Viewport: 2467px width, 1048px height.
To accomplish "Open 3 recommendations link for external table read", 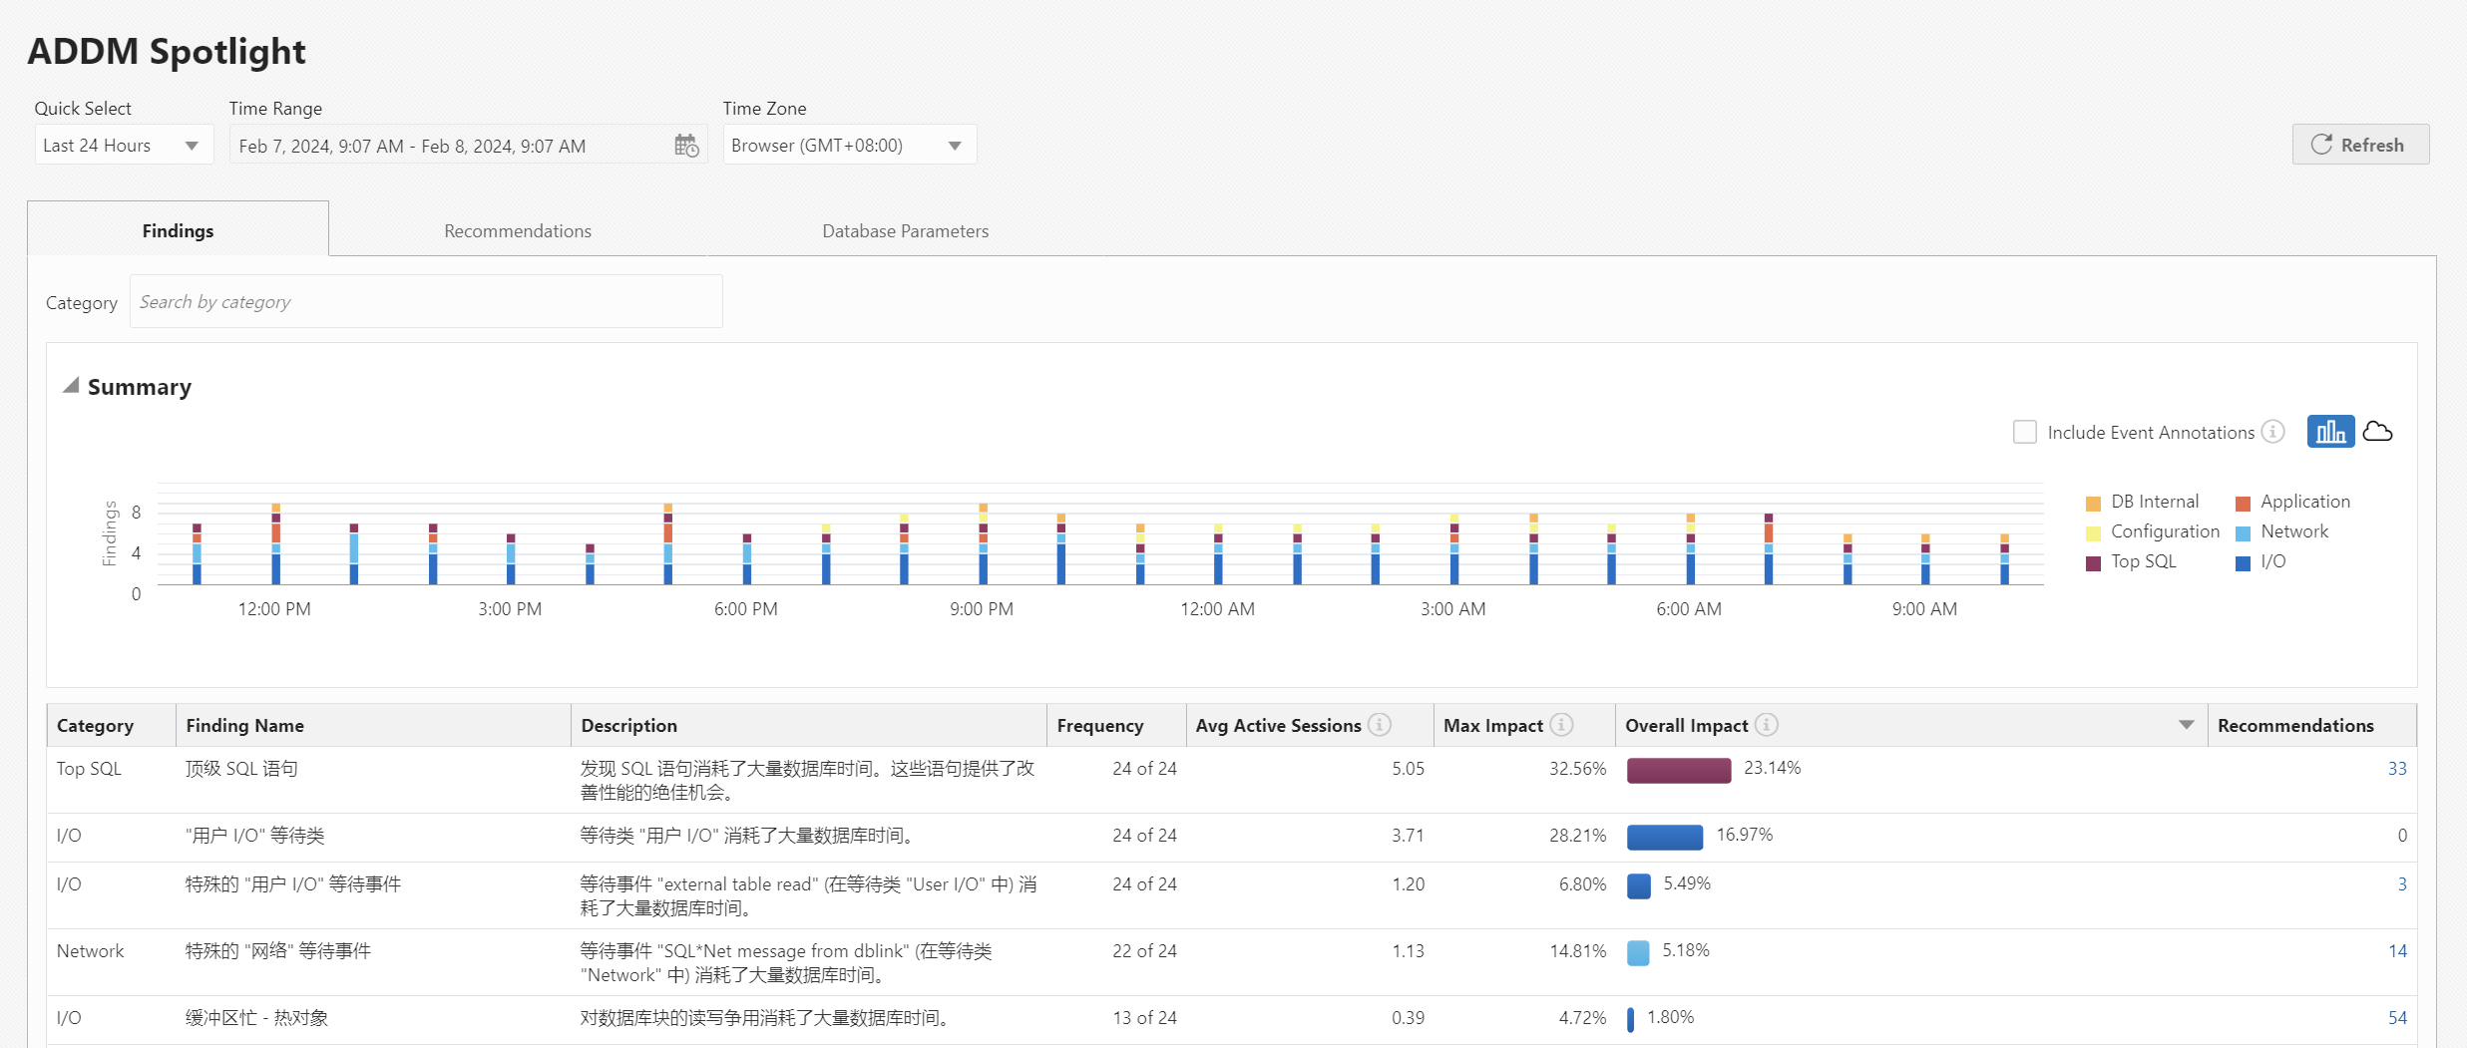I will (2401, 884).
